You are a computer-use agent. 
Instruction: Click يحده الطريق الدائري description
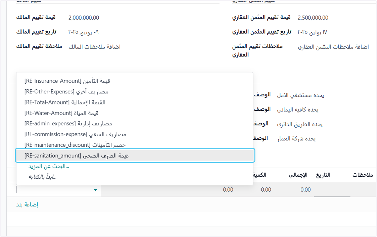point(300,124)
